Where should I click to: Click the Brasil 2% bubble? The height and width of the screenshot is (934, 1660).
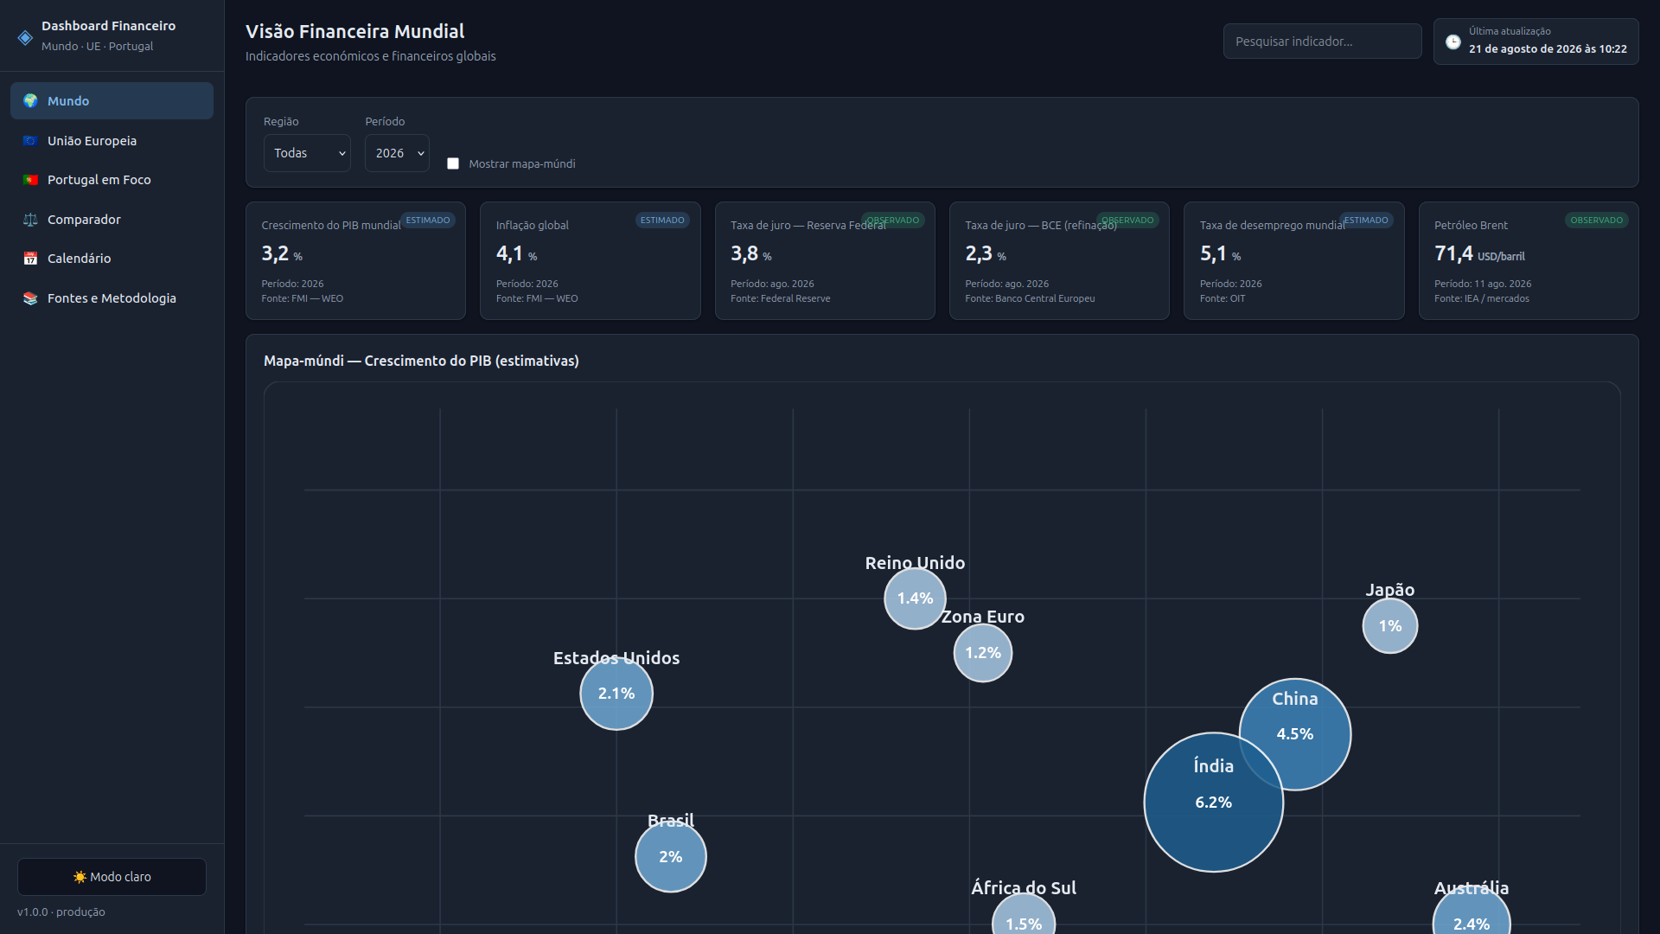tap(671, 857)
